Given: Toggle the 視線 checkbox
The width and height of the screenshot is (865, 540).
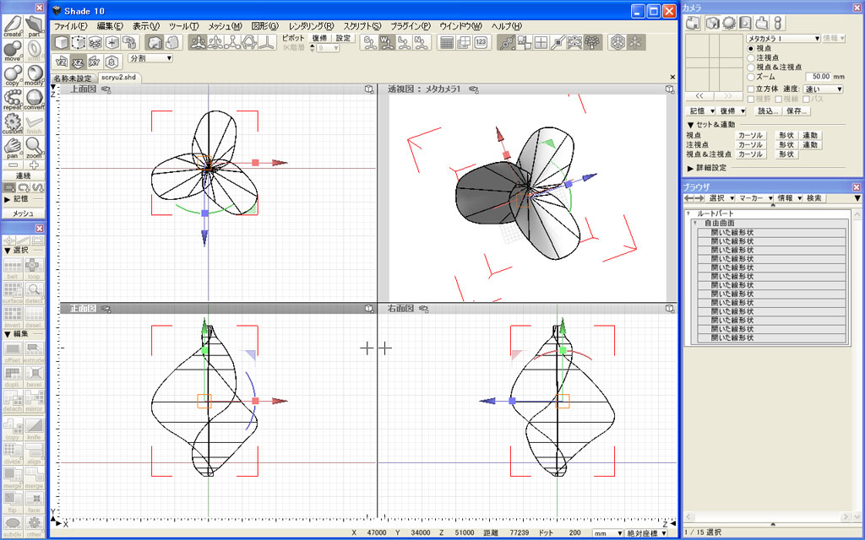Looking at the screenshot, I should [x=778, y=100].
